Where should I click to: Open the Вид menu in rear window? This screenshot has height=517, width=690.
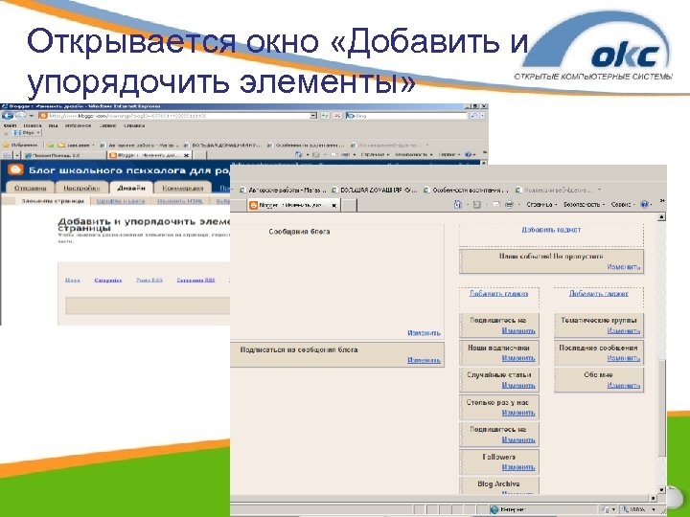53,125
